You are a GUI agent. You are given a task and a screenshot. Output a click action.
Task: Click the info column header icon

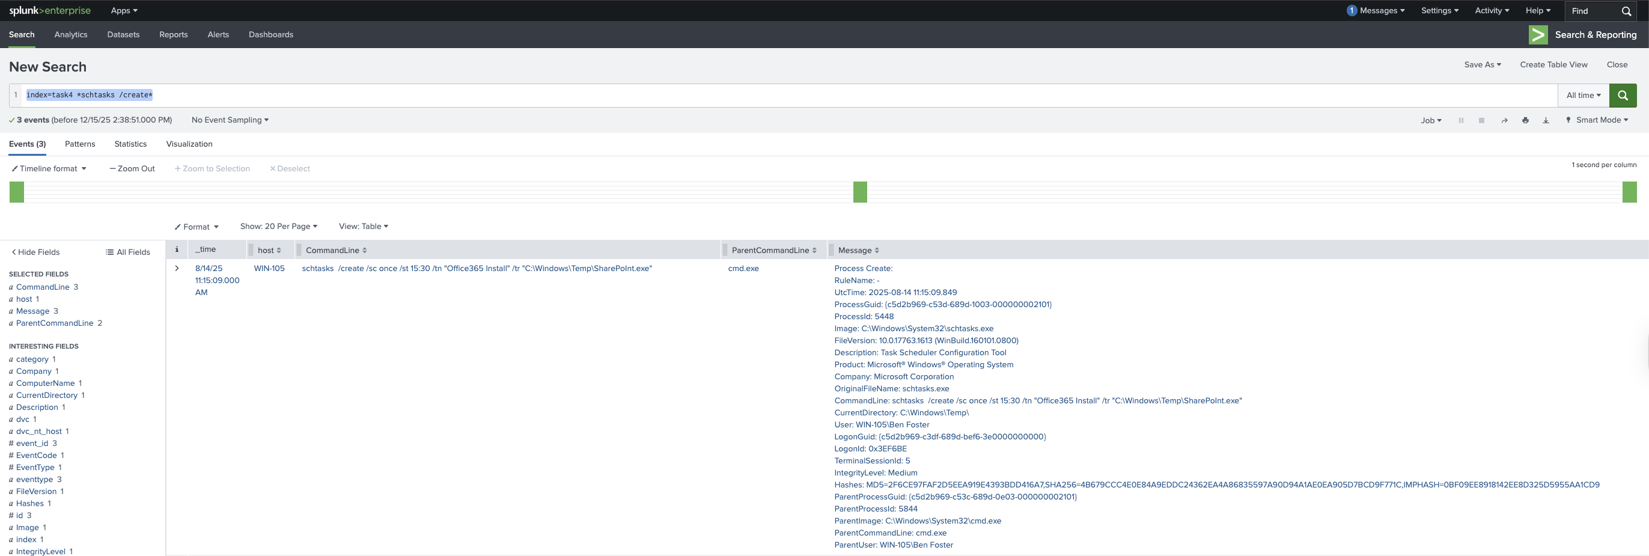(177, 250)
